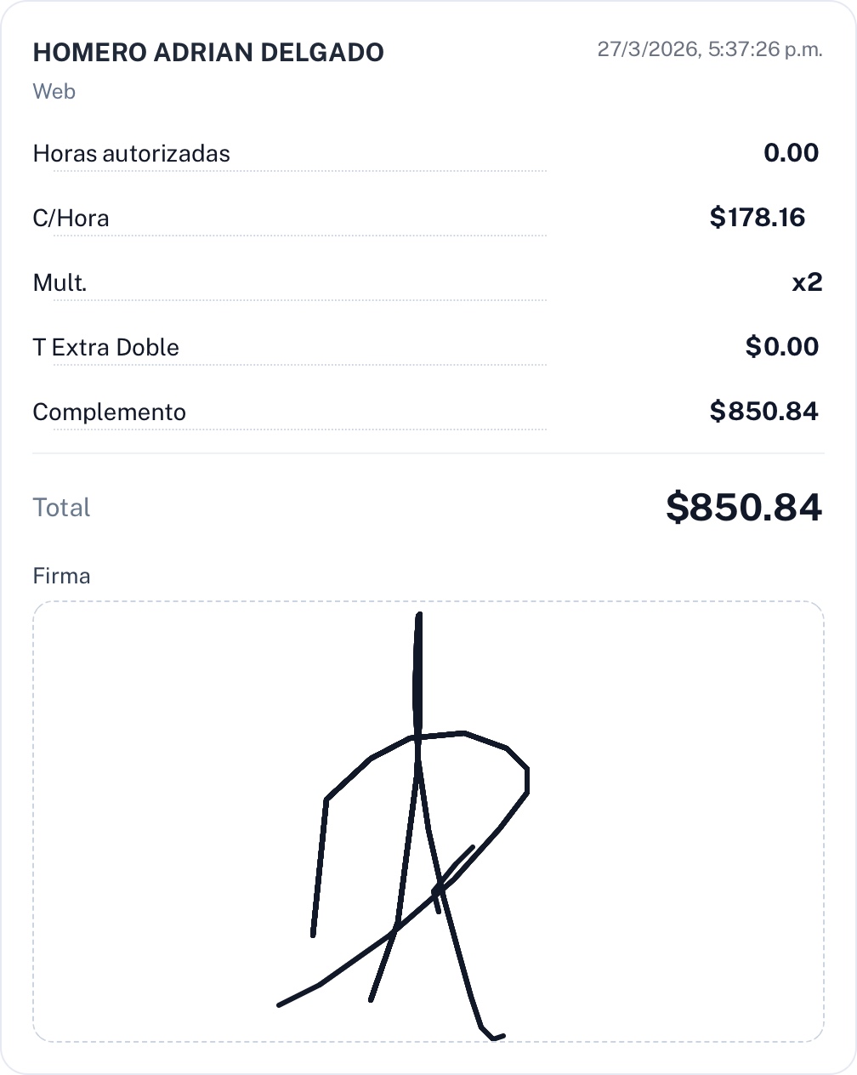Select the Horas autorizadas label

coord(131,154)
